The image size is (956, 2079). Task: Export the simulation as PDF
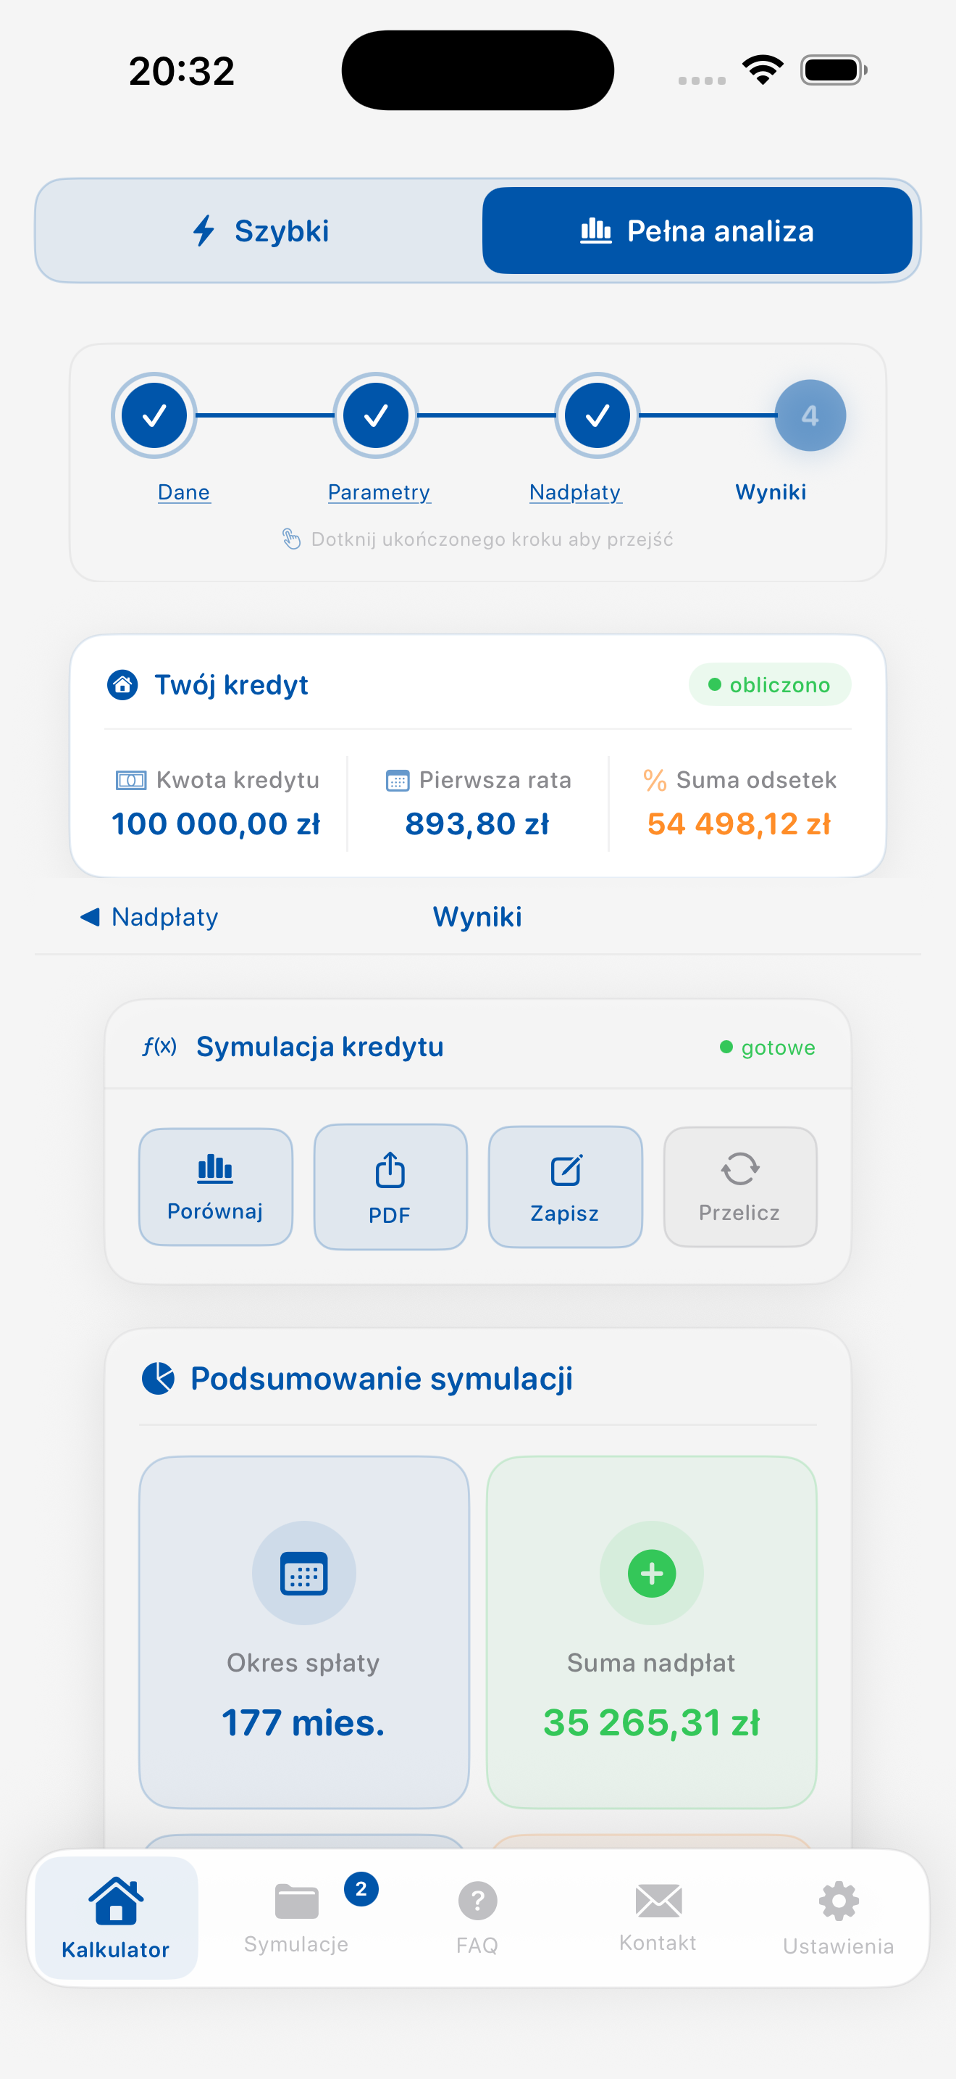(x=390, y=1187)
